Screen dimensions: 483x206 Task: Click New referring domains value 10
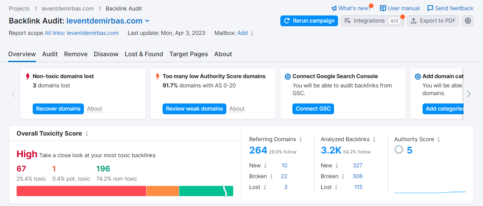click(x=284, y=166)
